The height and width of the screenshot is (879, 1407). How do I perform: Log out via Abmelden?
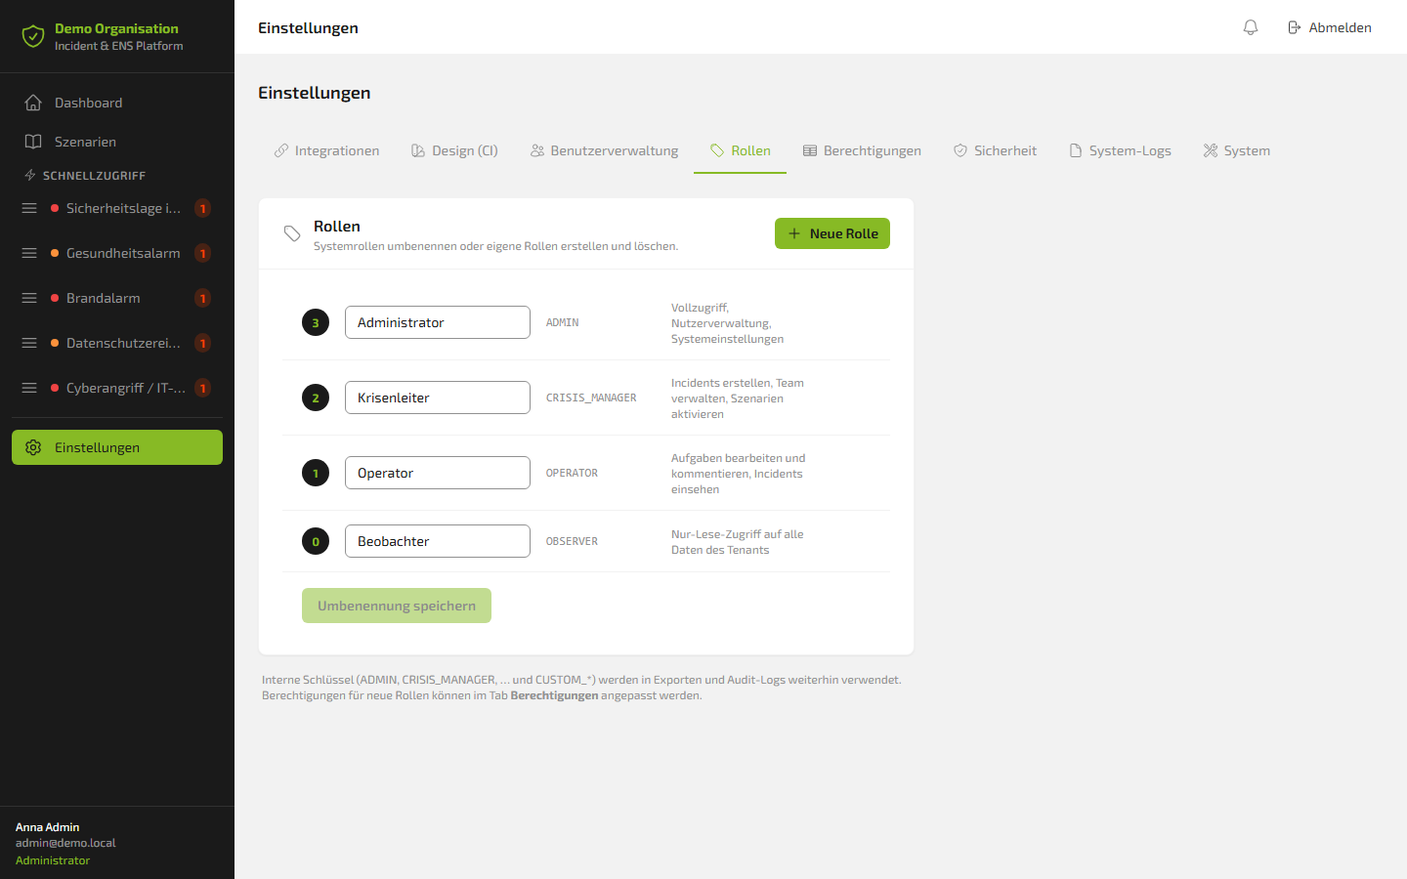(1330, 27)
